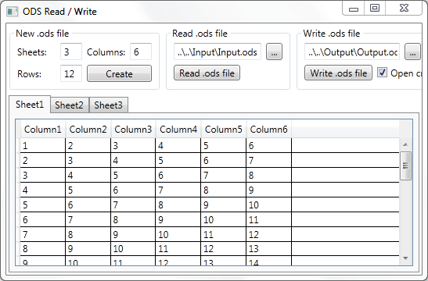Viewport: 428px width, 281px height.
Task: Toggle the Open checkbox beside Write button
Action: pos(382,73)
